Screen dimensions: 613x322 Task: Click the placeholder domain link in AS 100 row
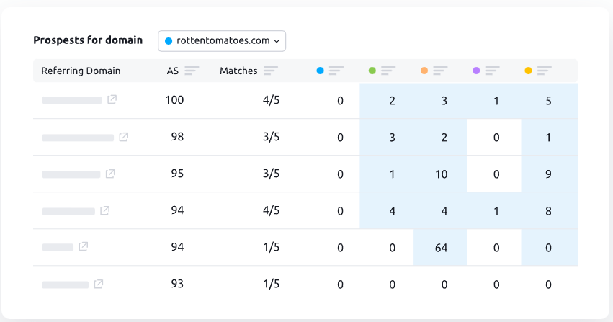click(72, 100)
